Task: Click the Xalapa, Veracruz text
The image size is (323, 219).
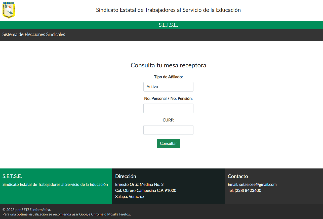Action: click(x=130, y=197)
